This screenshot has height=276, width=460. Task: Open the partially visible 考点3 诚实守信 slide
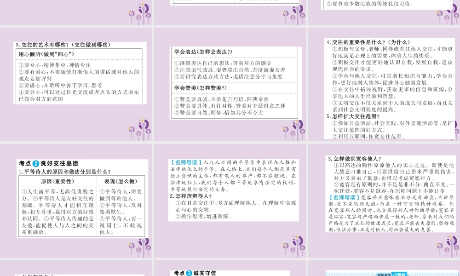[x=230, y=268]
